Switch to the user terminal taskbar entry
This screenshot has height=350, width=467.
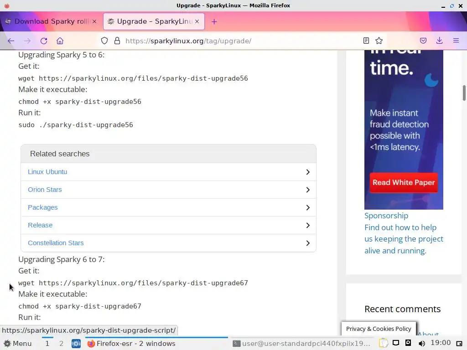click(301, 344)
